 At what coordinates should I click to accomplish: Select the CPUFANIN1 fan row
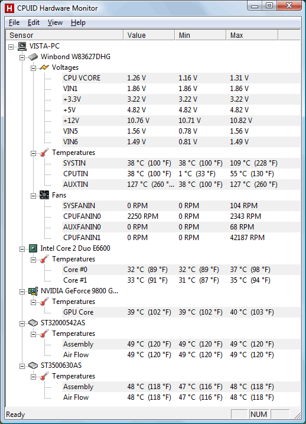(x=181, y=237)
